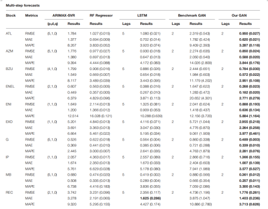The height and width of the screenshot is (209, 268).
Task: Click the '14.026 (2.809)' Benchmark GAN cell
Action: (x=200, y=63)
